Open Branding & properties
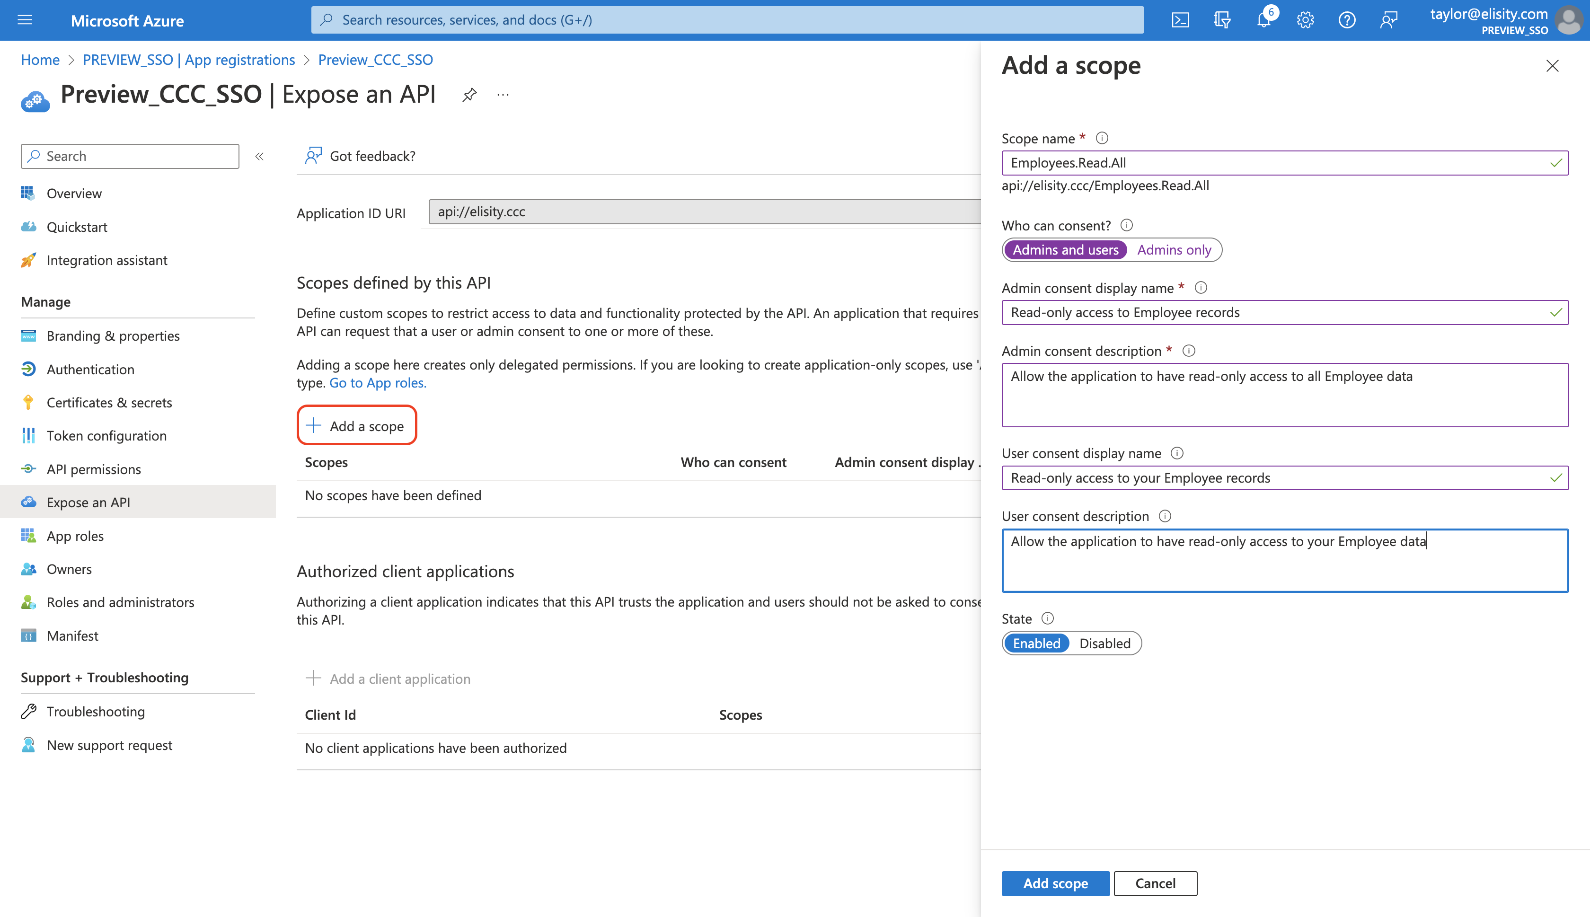 coord(114,335)
